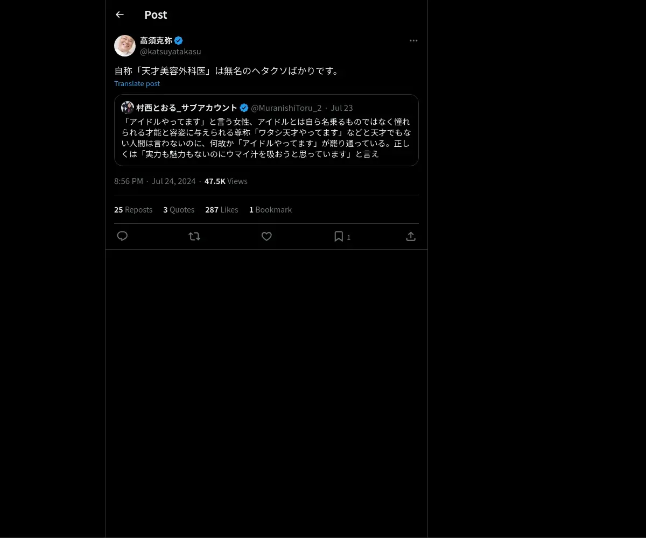Click verified badge on 村西とおる account
Image resolution: width=646 pixels, height=538 pixels.
point(244,108)
